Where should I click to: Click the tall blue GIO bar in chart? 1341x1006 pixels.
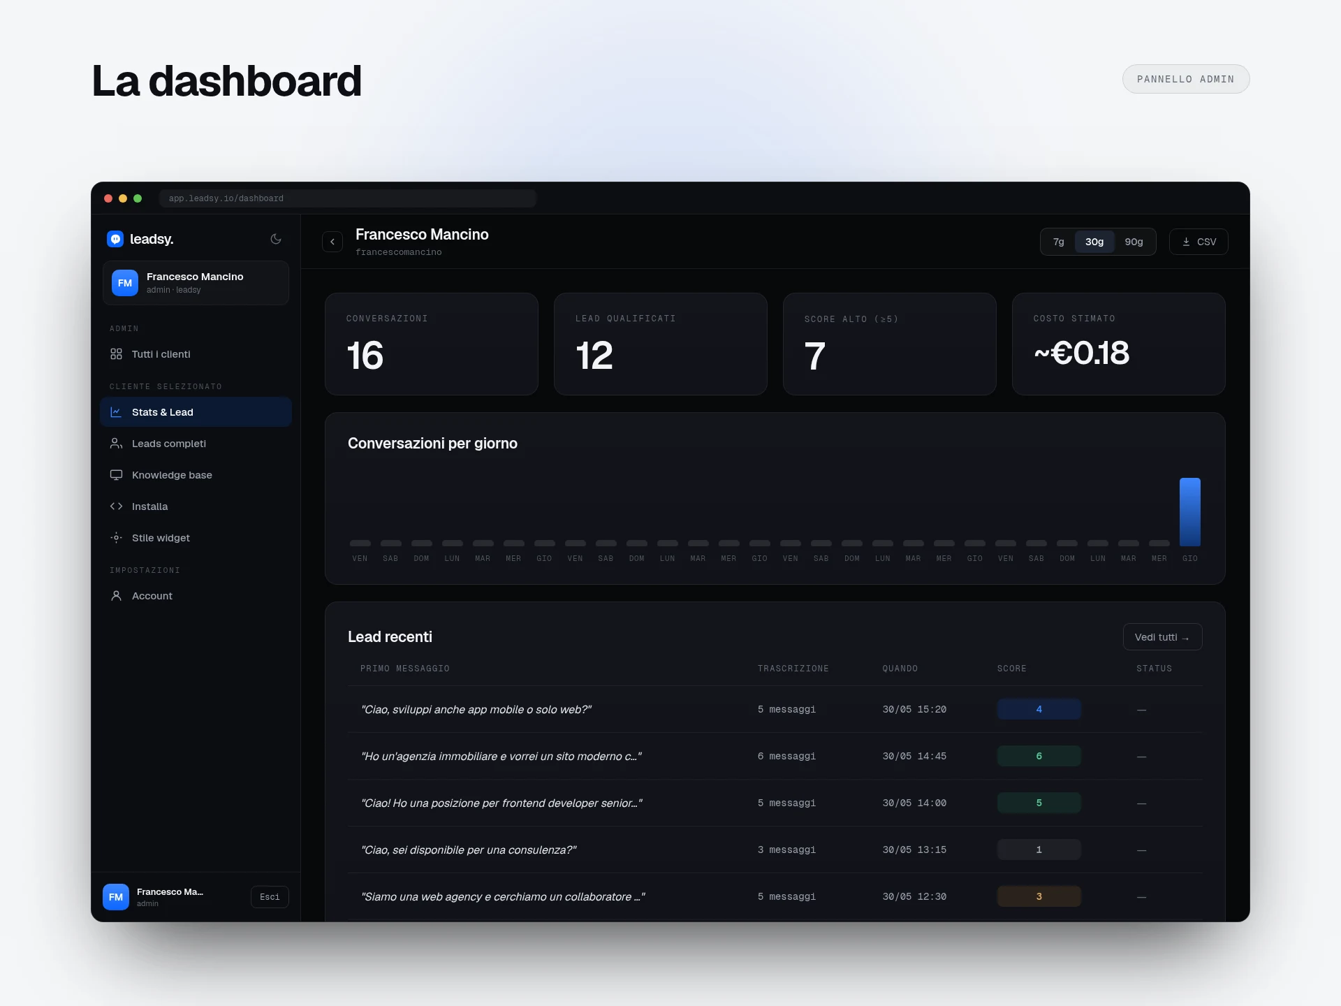pos(1189,512)
